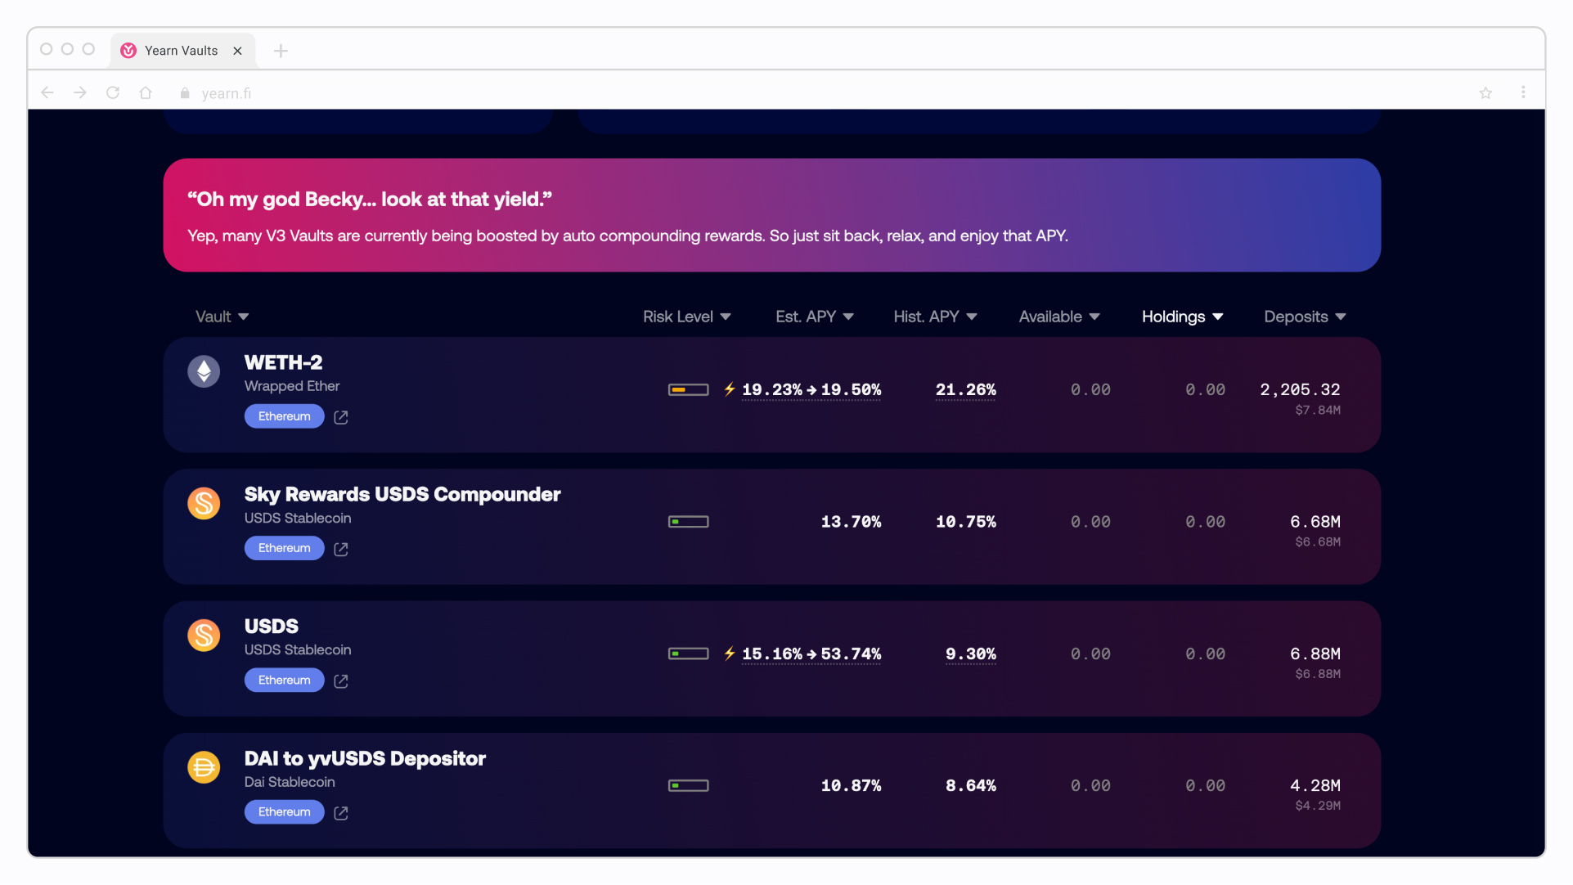
Task: Click the "Oh my god Becky" banner heading
Action: pyautogui.click(x=370, y=200)
